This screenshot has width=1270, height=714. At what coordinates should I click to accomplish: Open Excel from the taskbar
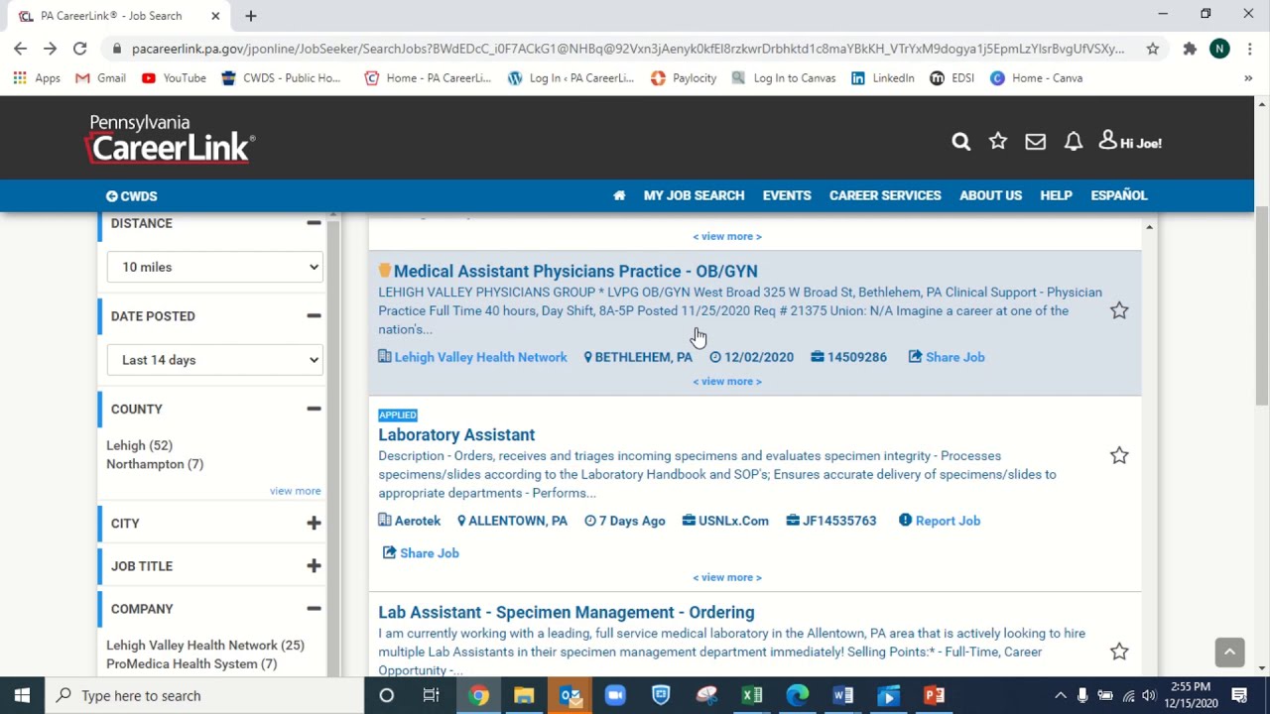[x=752, y=695]
